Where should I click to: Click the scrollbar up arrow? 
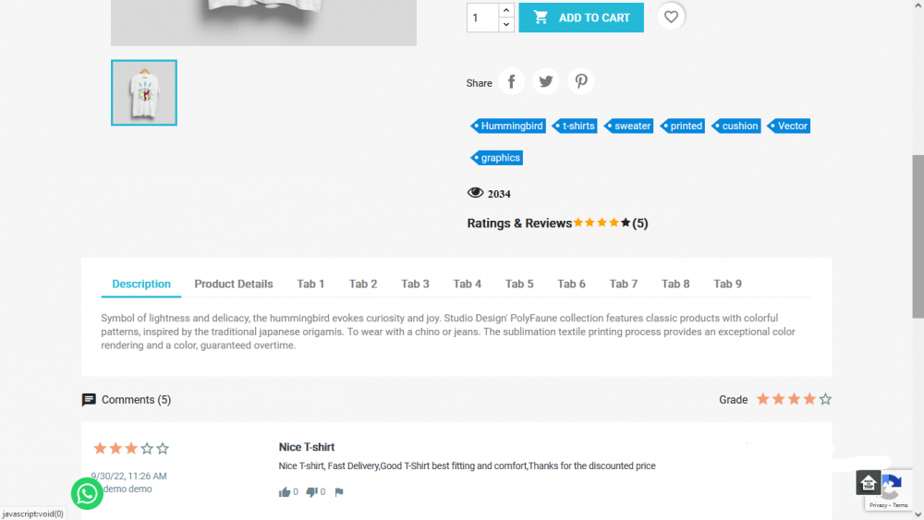[x=918, y=6]
